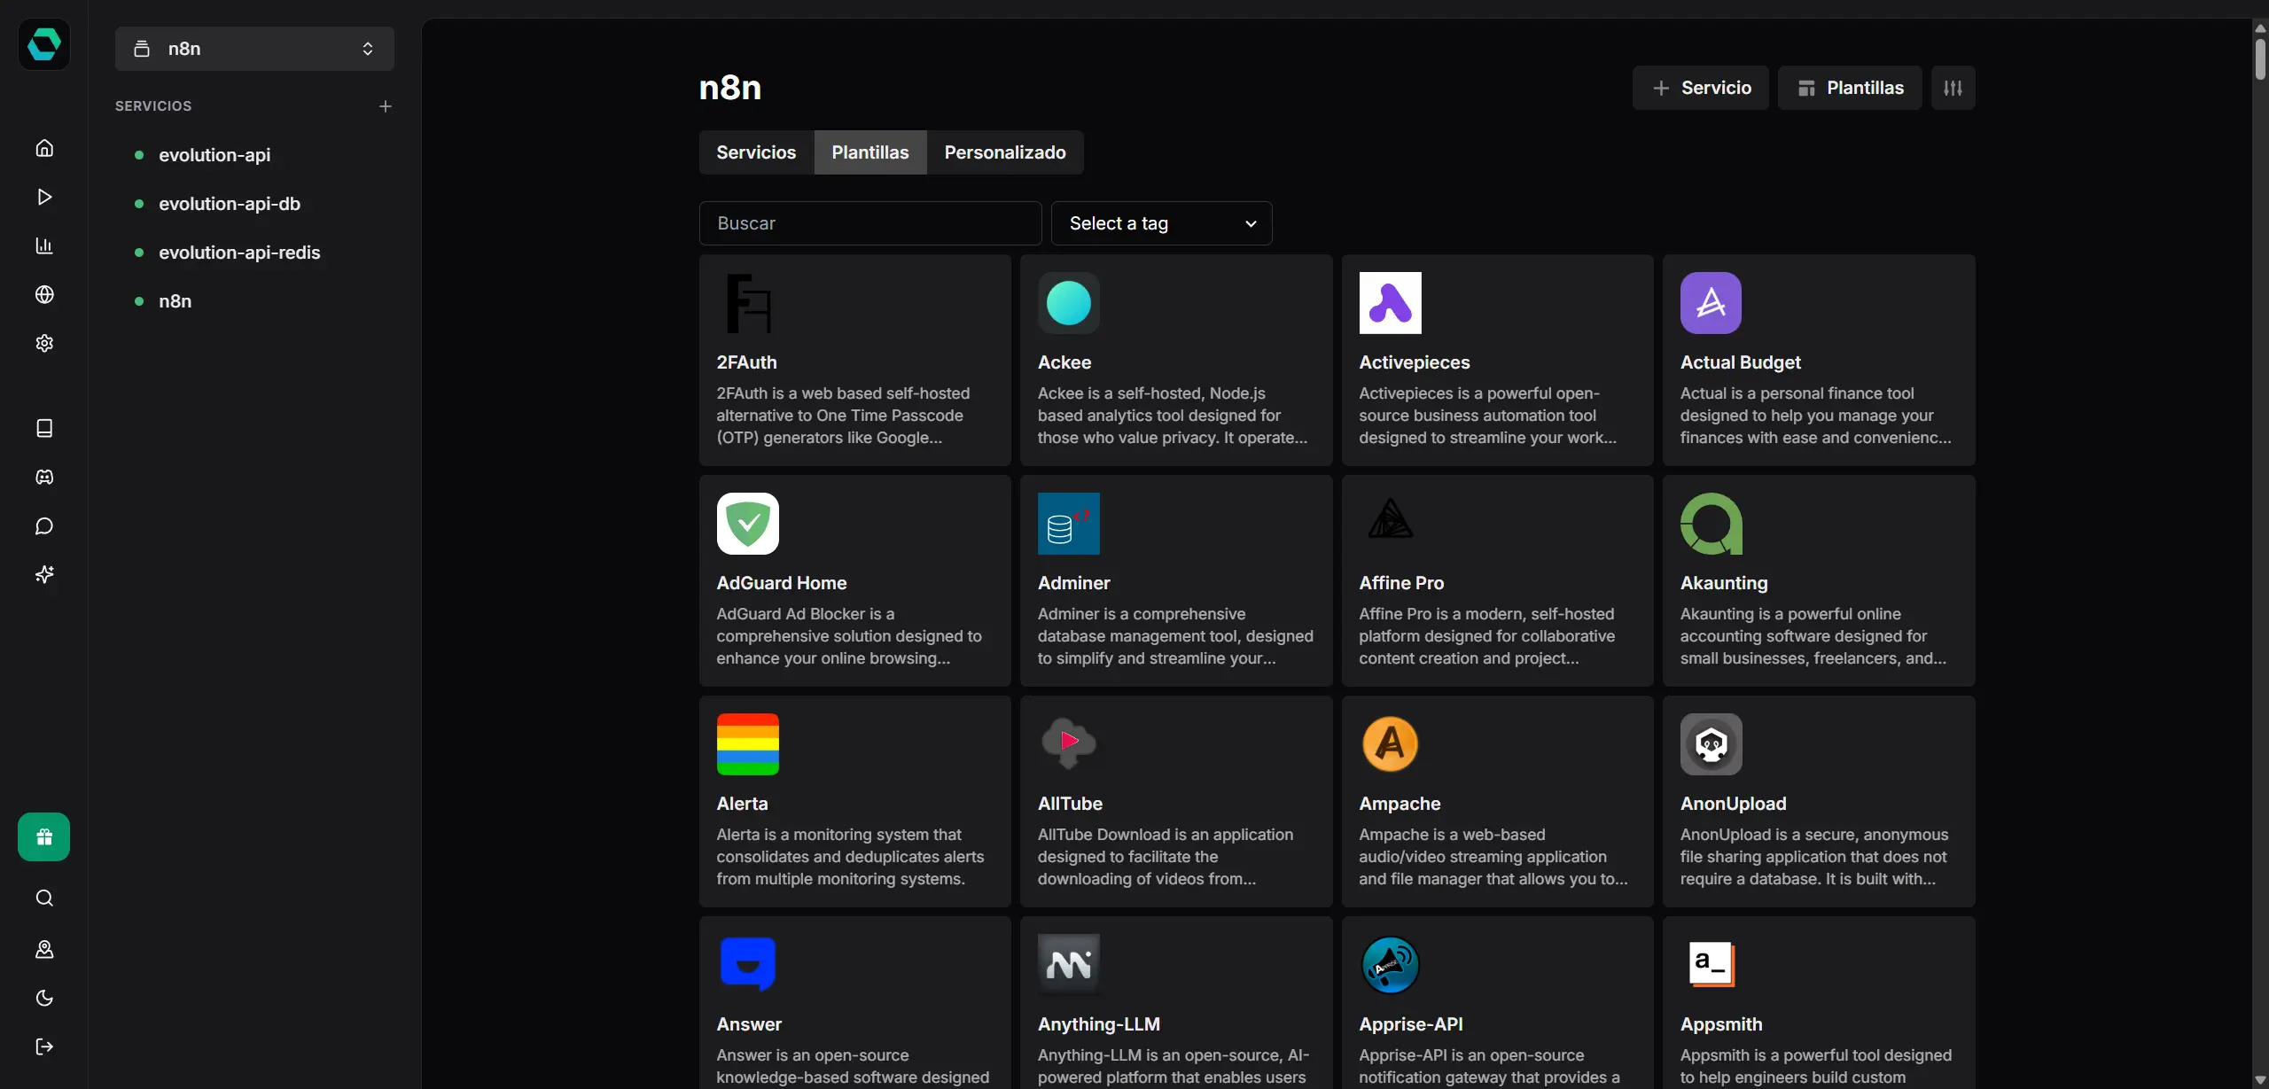Image resolution: width=2269 pixels, height=1089 pixels.
Task: Click the globe icon in sidebar
Action: (x=44, y=294)
